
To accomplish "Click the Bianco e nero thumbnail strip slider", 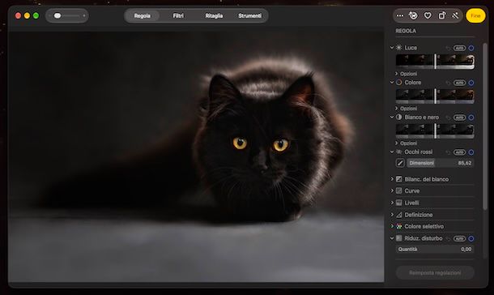I will point(435,130).
